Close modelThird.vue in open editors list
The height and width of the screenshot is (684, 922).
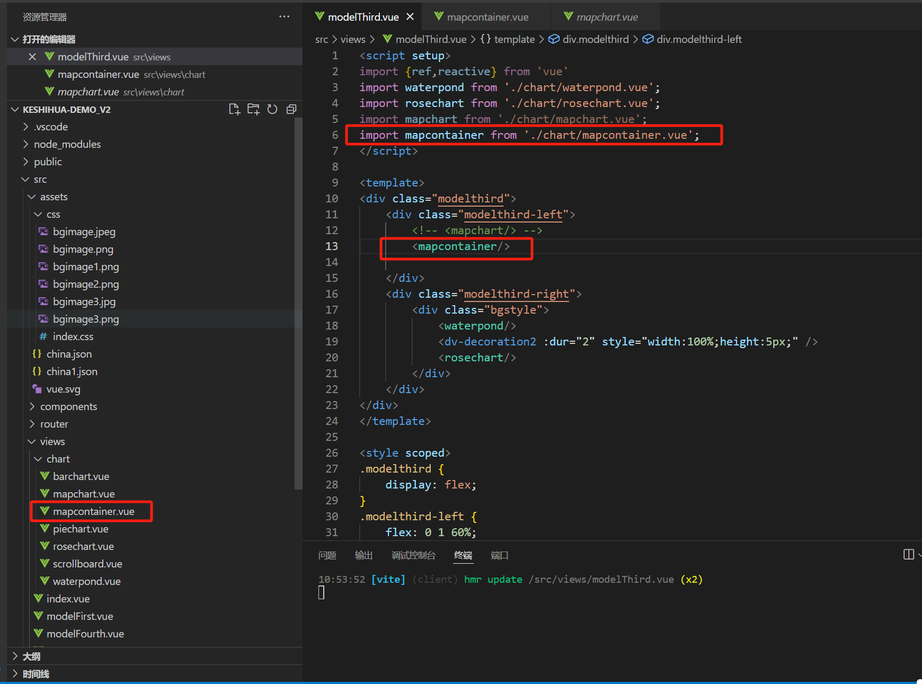coord(32,57)
